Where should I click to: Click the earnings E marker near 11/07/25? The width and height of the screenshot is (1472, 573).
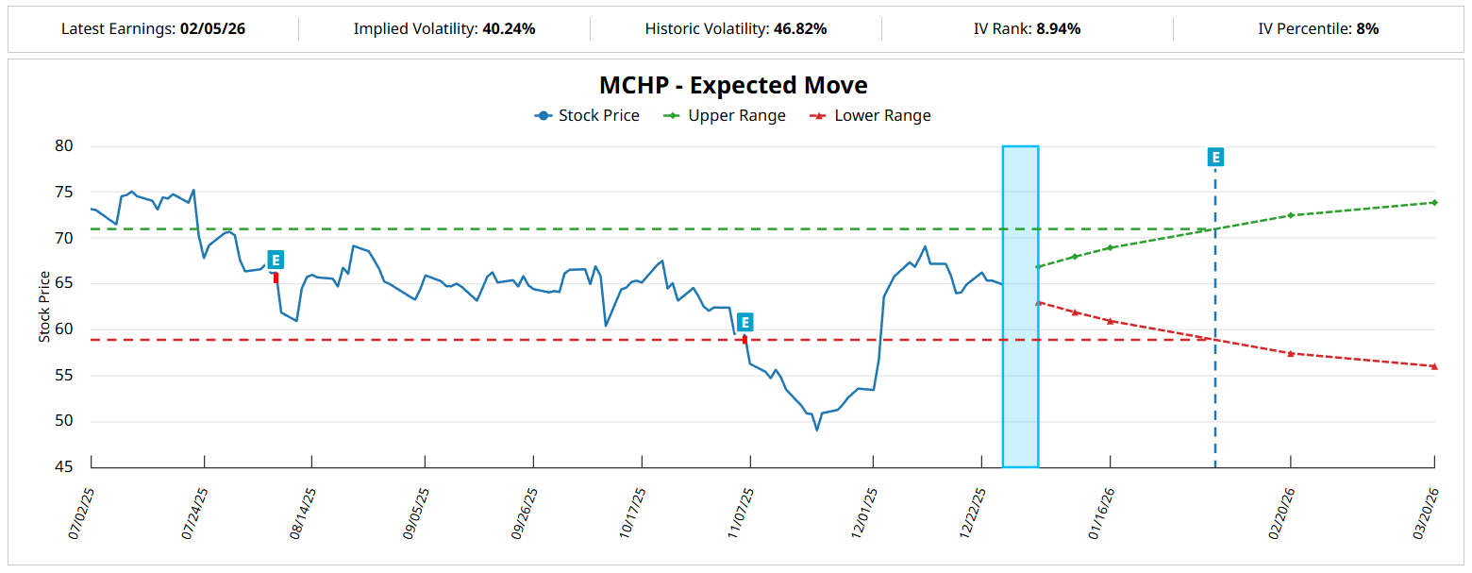click(745, 322)
